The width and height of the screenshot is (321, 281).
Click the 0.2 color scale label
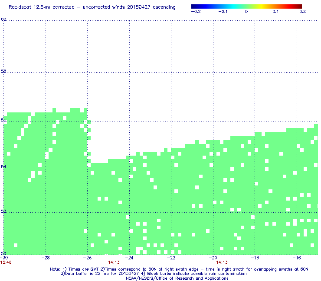[303, 12]
